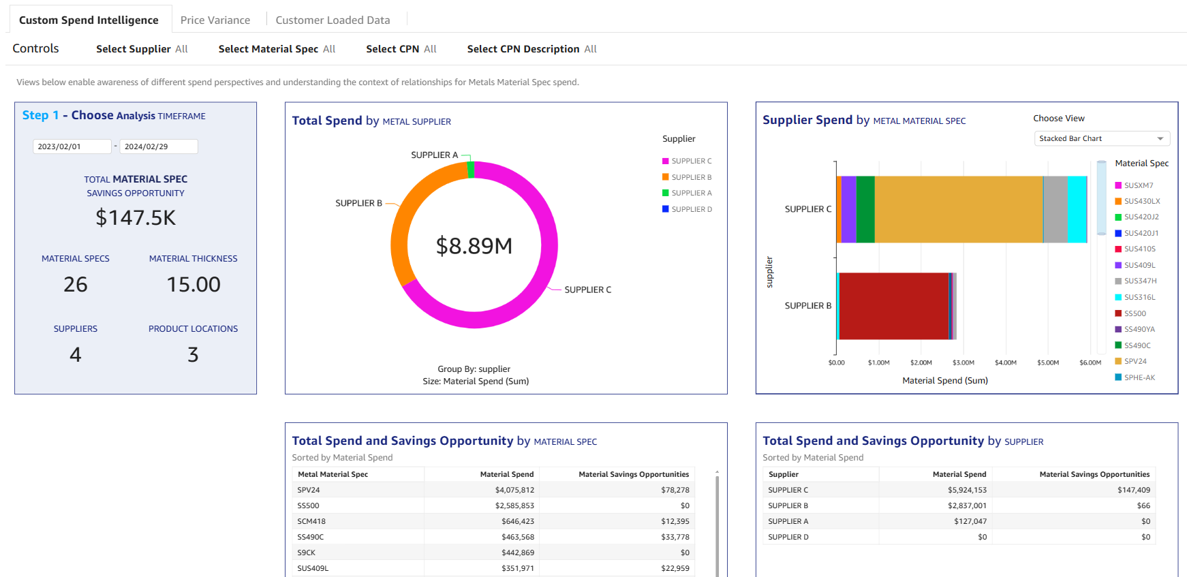Sort by Material Savings Opportunities column in spec table

click(633, 474)
